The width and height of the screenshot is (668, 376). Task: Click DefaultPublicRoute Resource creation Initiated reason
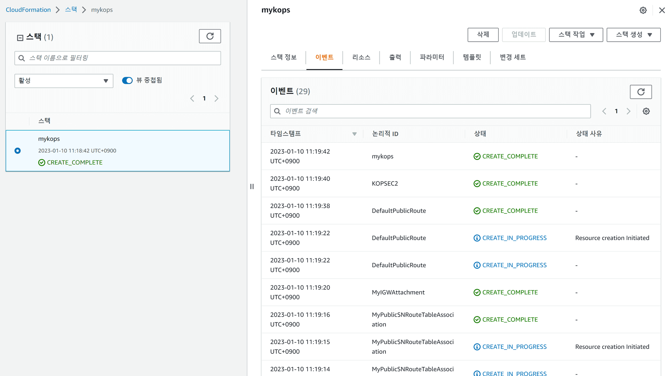pyautogui.click(x=612, y=238)
